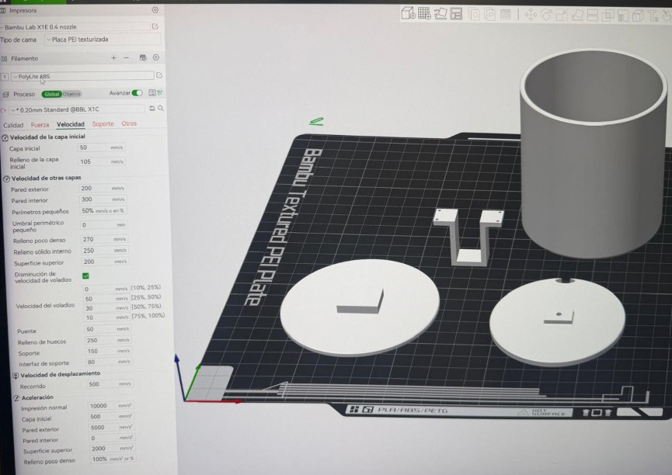Select the Move tool in the toolbar
This screenshot has height=475, width=672.
tap(530, 12)
